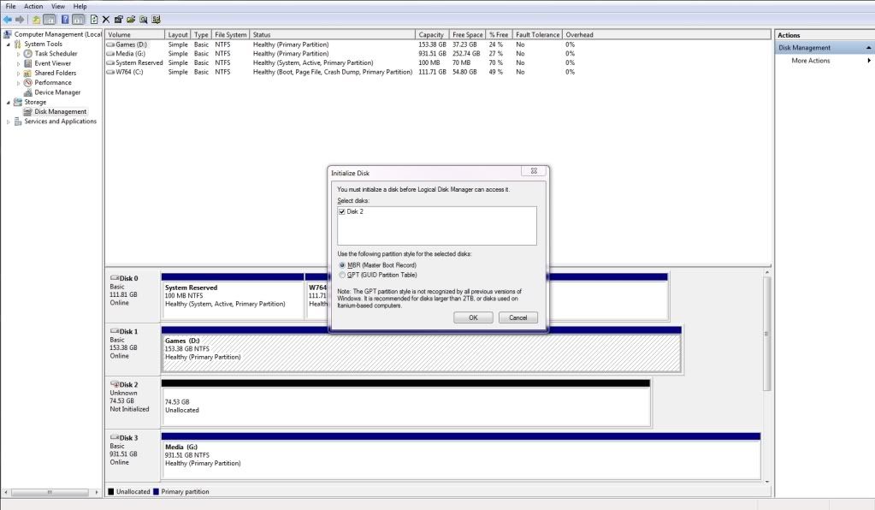Image resolution: width=875 pixels, height=510 pixels.
Task: Sort by the Free Space column header
Action: click(467, 34)
